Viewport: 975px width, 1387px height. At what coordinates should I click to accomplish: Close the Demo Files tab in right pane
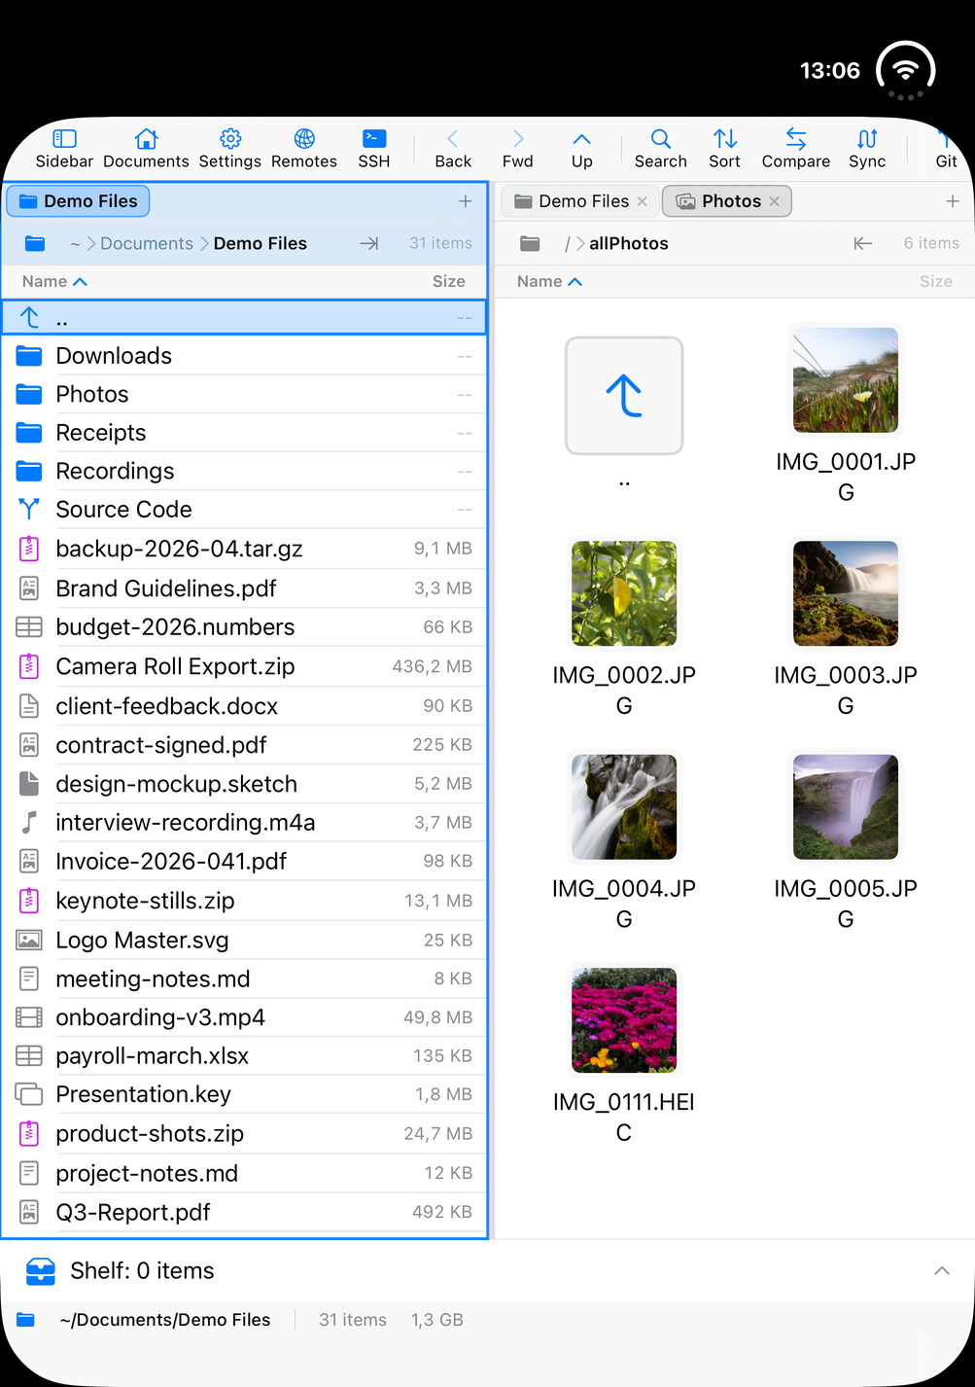[x=643, y=201]
